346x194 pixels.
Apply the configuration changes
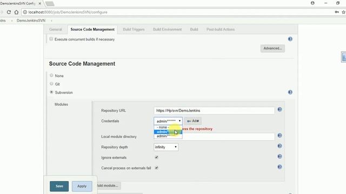(82, 186)
